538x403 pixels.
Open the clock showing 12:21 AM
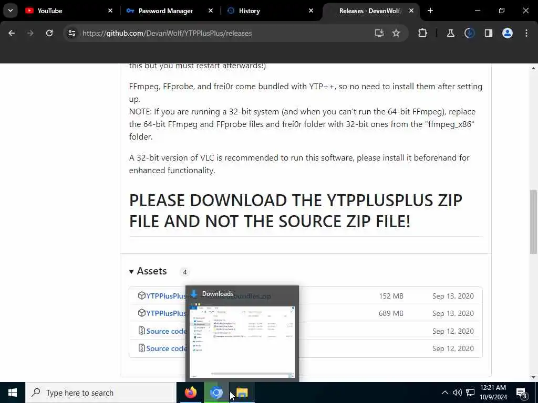click(493, 393)
